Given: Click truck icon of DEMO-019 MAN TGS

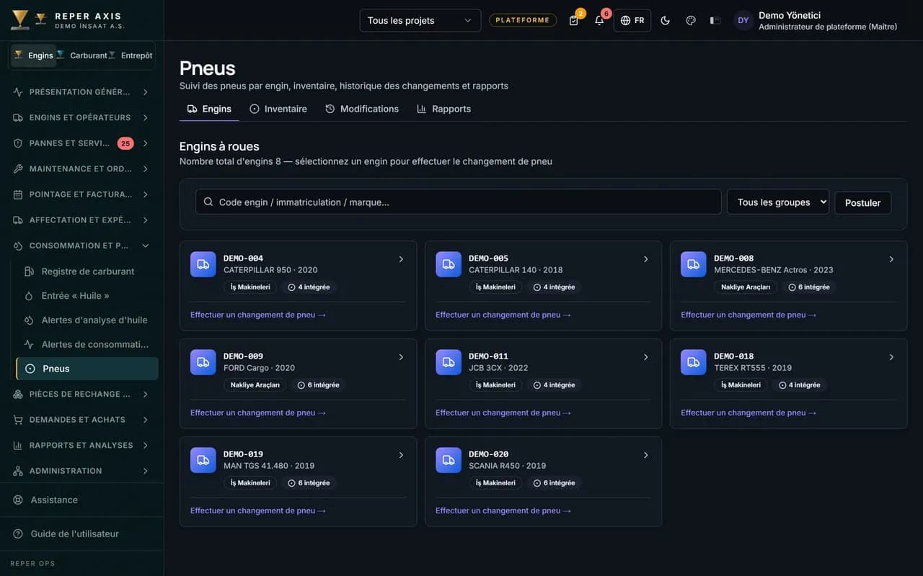Looking at the screenshot, I should pos(203,460).
